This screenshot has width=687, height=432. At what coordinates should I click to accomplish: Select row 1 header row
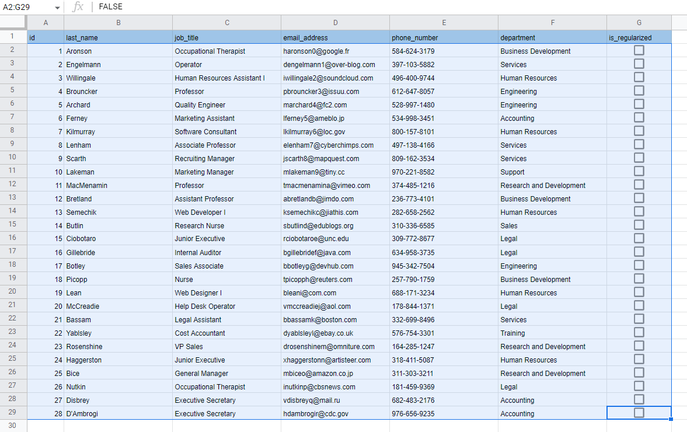(13, 37)
